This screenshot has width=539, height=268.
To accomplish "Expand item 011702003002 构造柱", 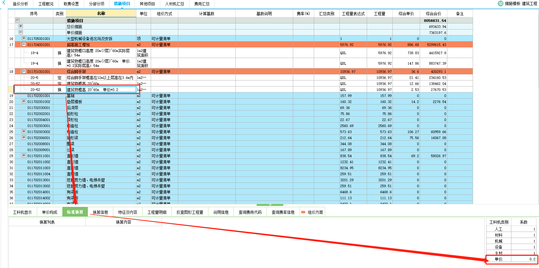I will coord(24,131).
